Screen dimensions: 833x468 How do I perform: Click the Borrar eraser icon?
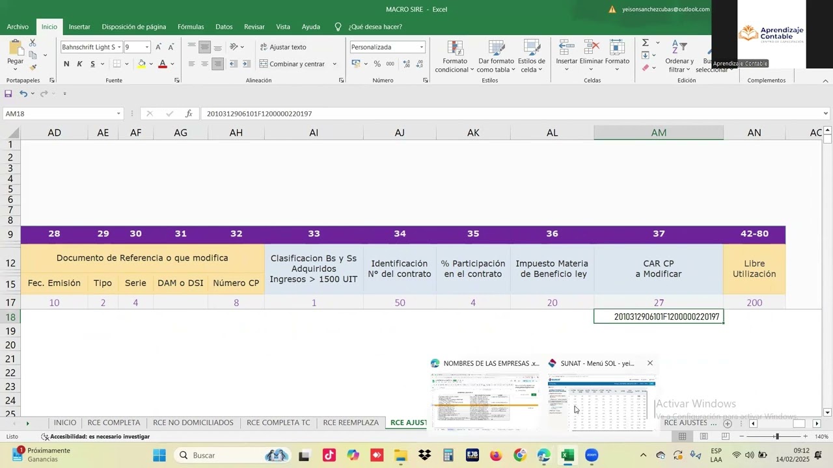(646, 68)
